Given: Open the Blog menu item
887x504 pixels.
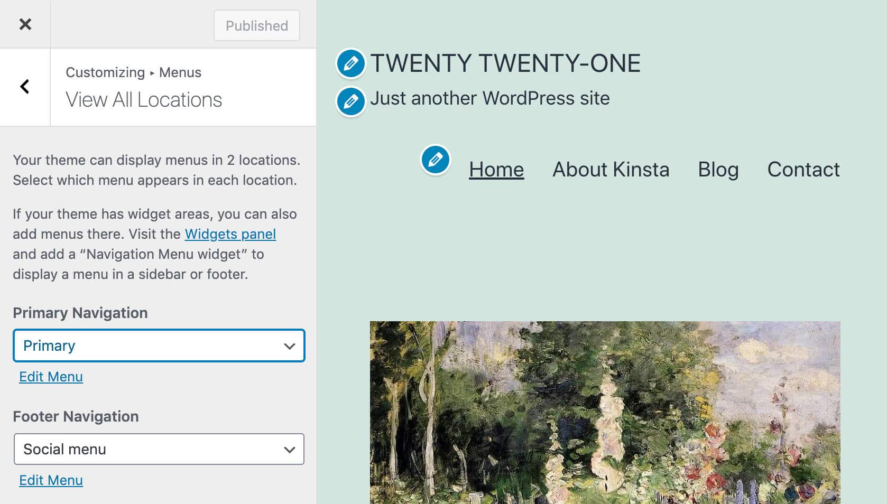Looking at the screenshot, I should (718, 170).
